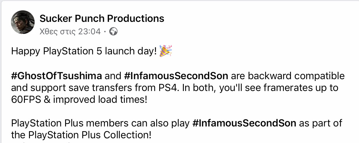Click the words as part of
Image resolution: width=359 pixels, height=143 pixels.
(x=319, y=123)
